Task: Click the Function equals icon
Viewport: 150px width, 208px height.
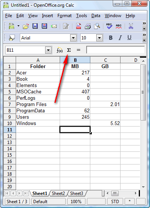Action: click(x=78, y=50)
